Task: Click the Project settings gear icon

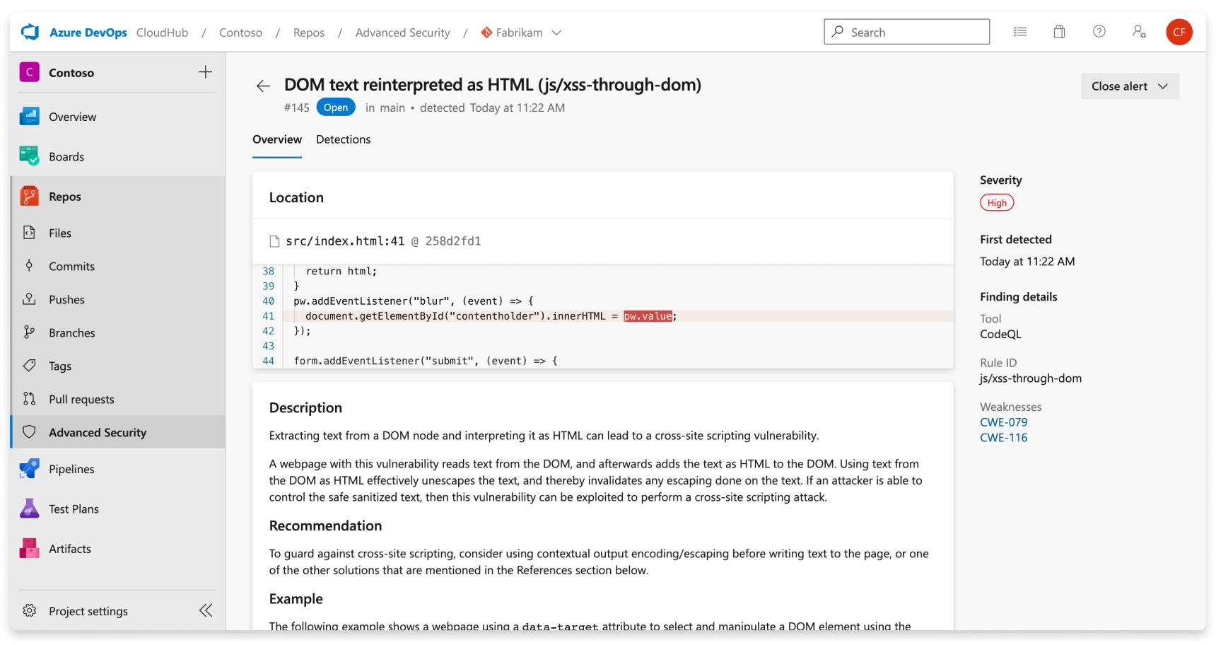Action: click(29, 610)
